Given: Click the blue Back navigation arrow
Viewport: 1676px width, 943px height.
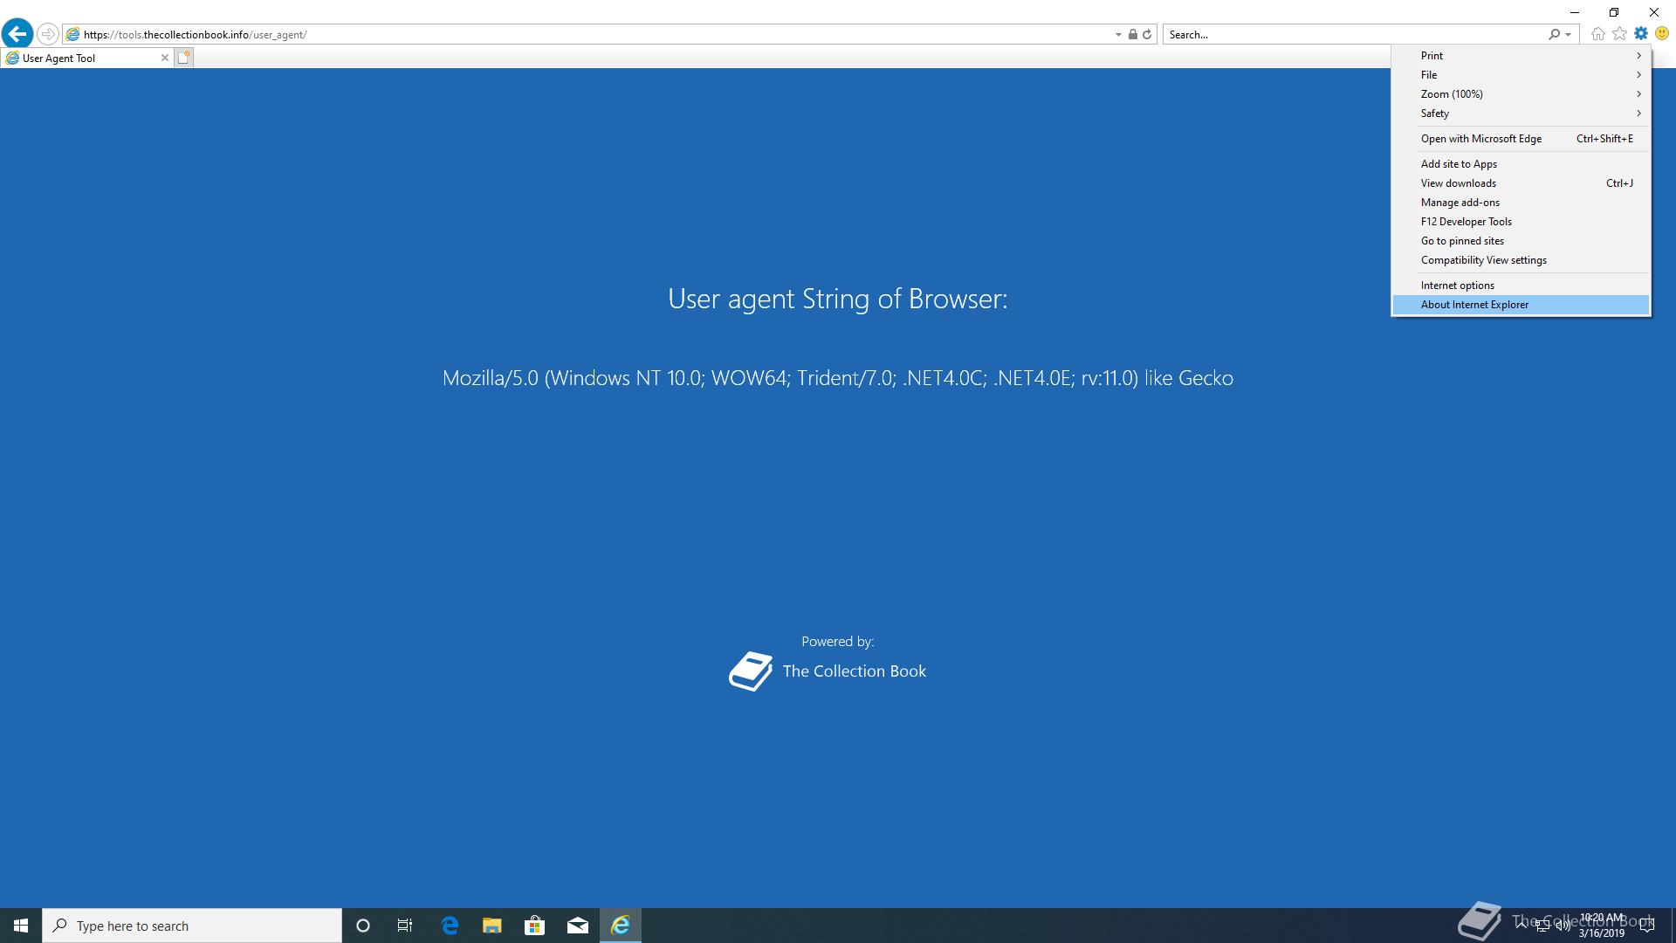Looking at the screenshot, I should pyautogui.click(x=17, y=34).
